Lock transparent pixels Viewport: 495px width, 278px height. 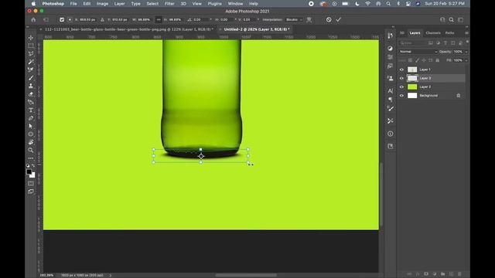pyautogui.click(x=410, y=60)
